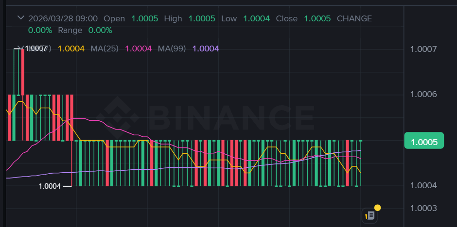457x227 pixels.
Task: Click the Close value 1.0005
Action: [317, 19]
